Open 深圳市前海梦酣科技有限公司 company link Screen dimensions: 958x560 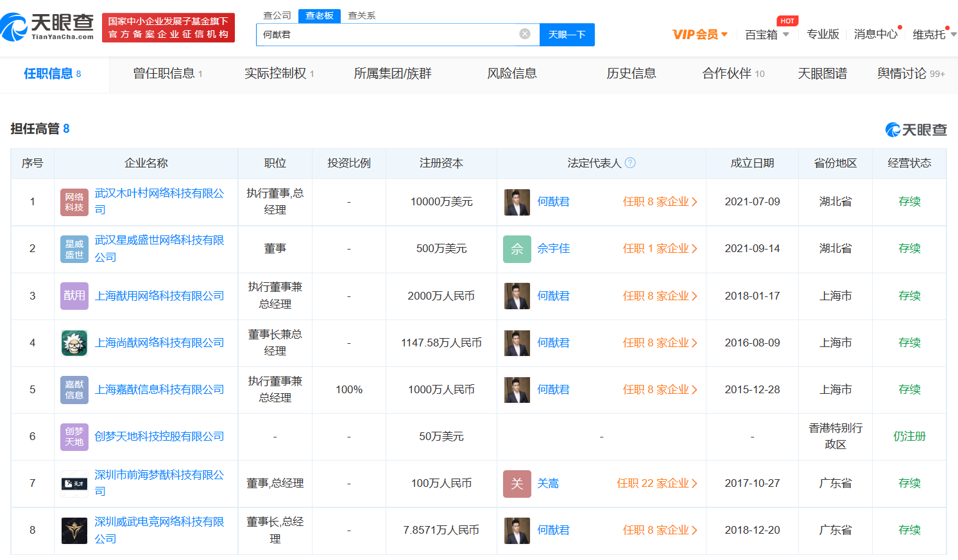tap(160, 483)
